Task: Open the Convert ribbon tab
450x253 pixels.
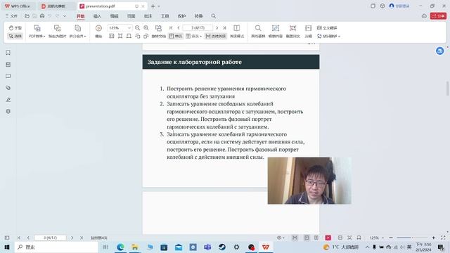Action: click(x=198, y=16)
